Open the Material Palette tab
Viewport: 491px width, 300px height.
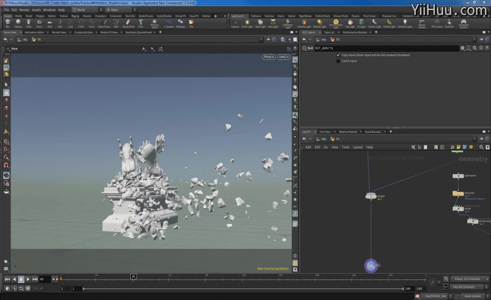tap(348, 132)
